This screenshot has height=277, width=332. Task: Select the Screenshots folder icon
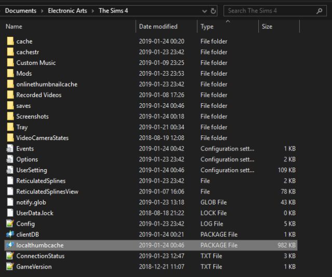[10, 116]
